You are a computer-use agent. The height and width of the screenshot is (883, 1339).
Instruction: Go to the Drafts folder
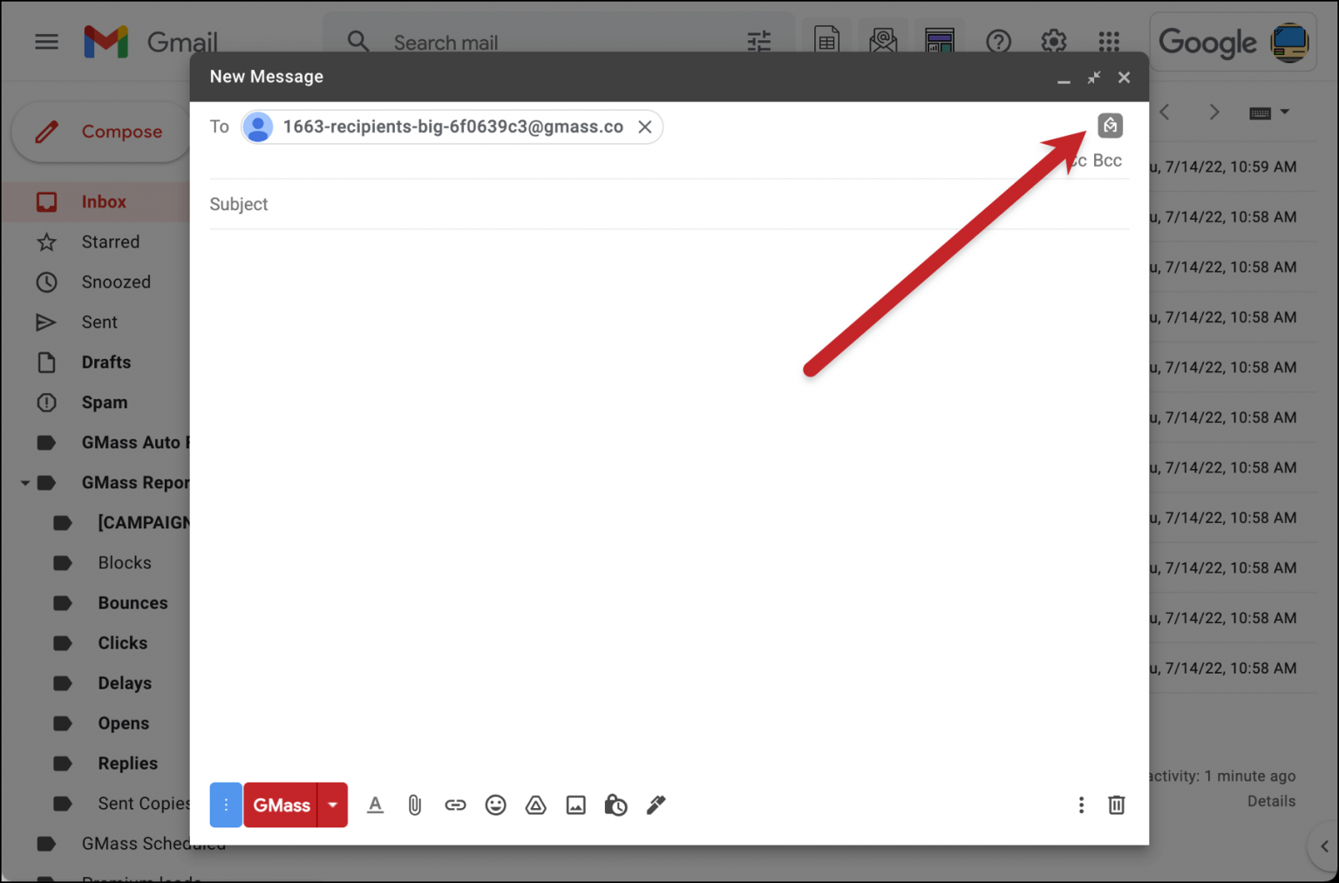[x=105, y=362]
